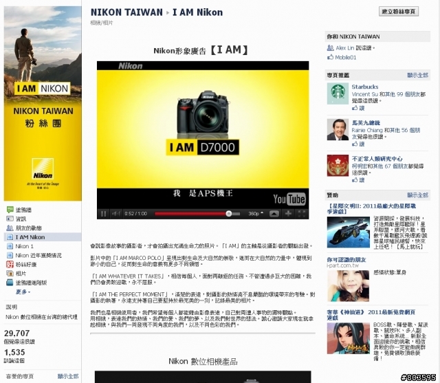Image resolution: width=440 pixels, height=383 pixels.
Task: Click the woman's photo ad thumbnail
Action: 349,285
